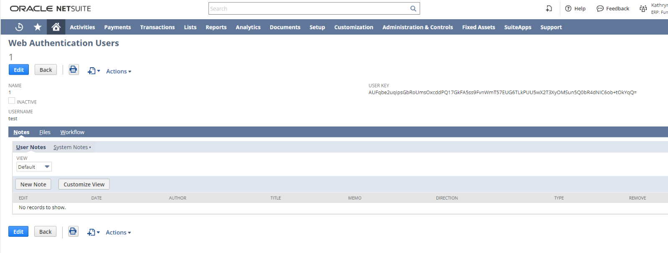Open the Transactions menu
668x253 pixels.
[157, 27]
